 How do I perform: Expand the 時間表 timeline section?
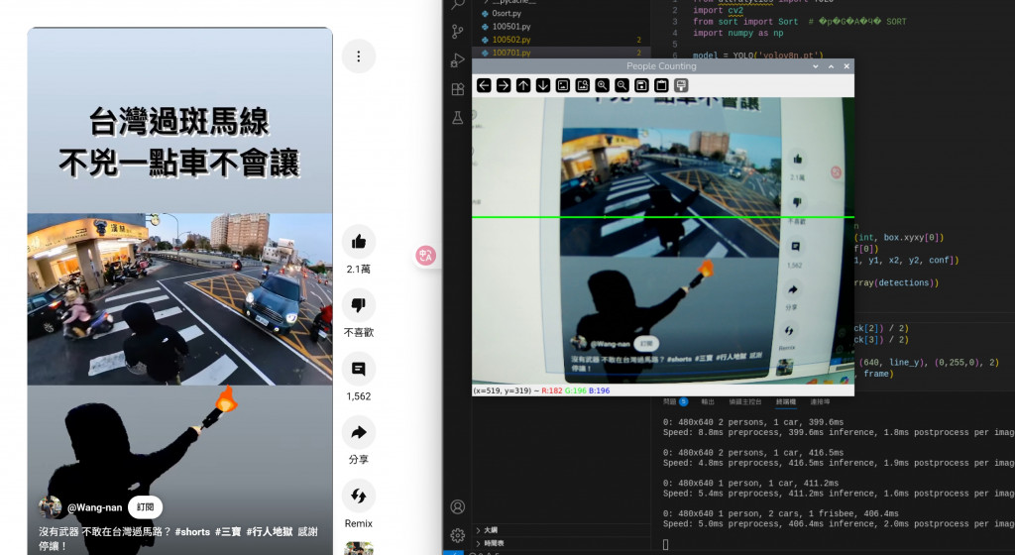[x=494, y=543]
